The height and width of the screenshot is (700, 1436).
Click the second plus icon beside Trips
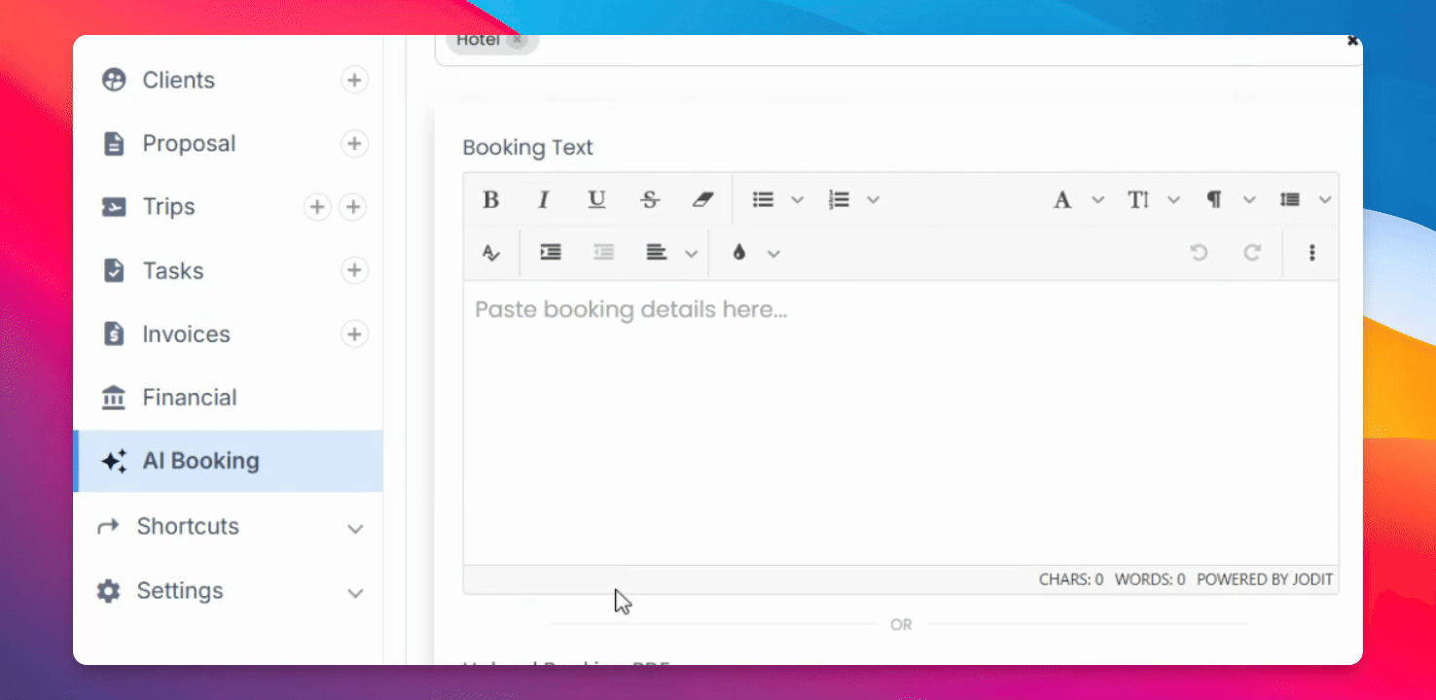tap(354, 207)
